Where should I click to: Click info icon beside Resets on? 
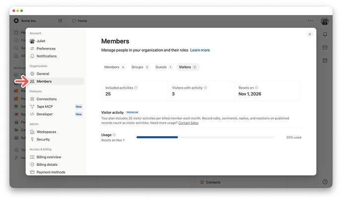point(257,88)
